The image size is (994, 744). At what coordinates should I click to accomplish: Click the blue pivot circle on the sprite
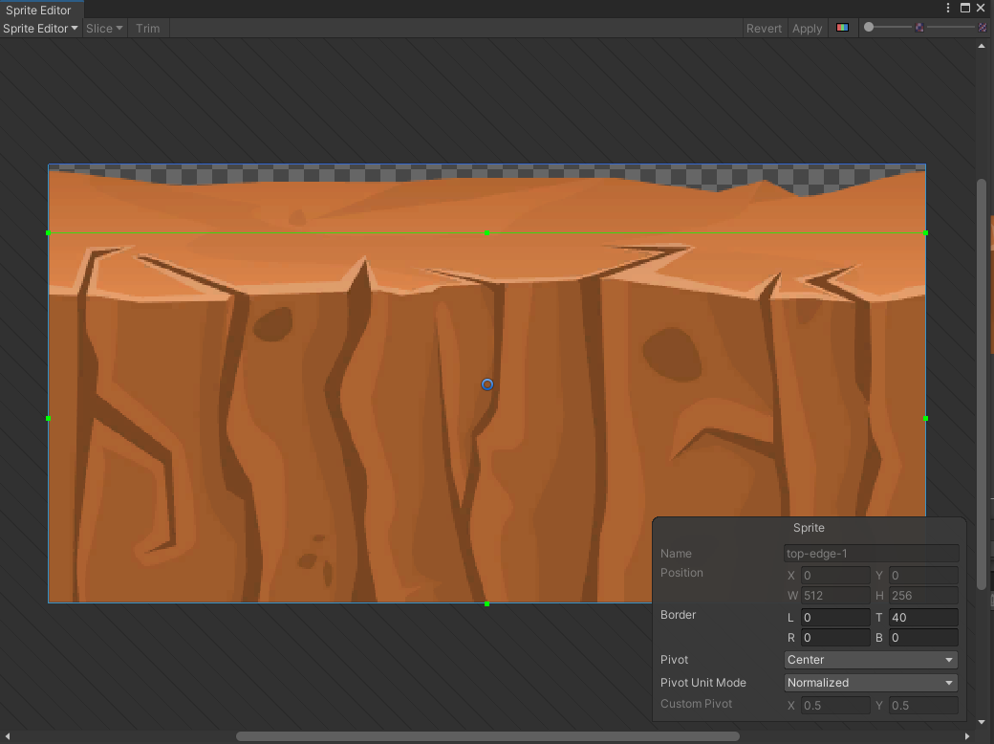point(487,384)
